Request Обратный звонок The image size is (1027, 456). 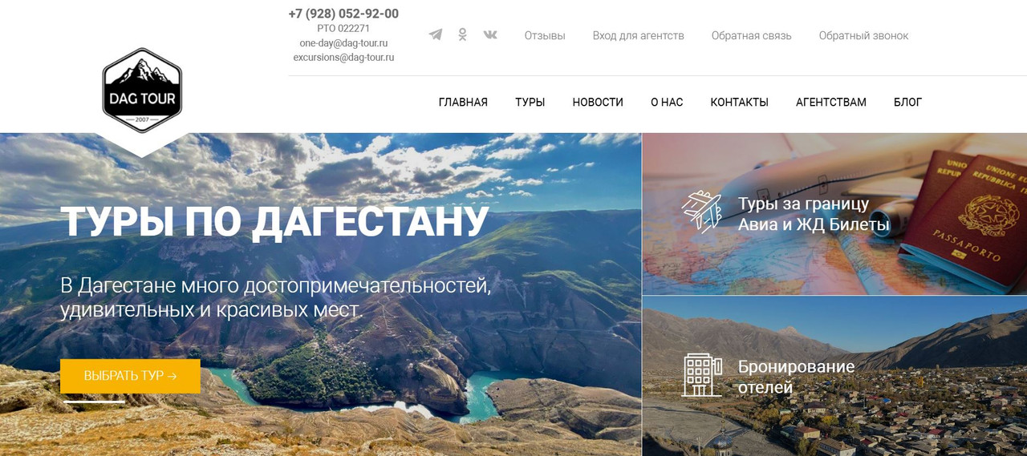[863, 35]
